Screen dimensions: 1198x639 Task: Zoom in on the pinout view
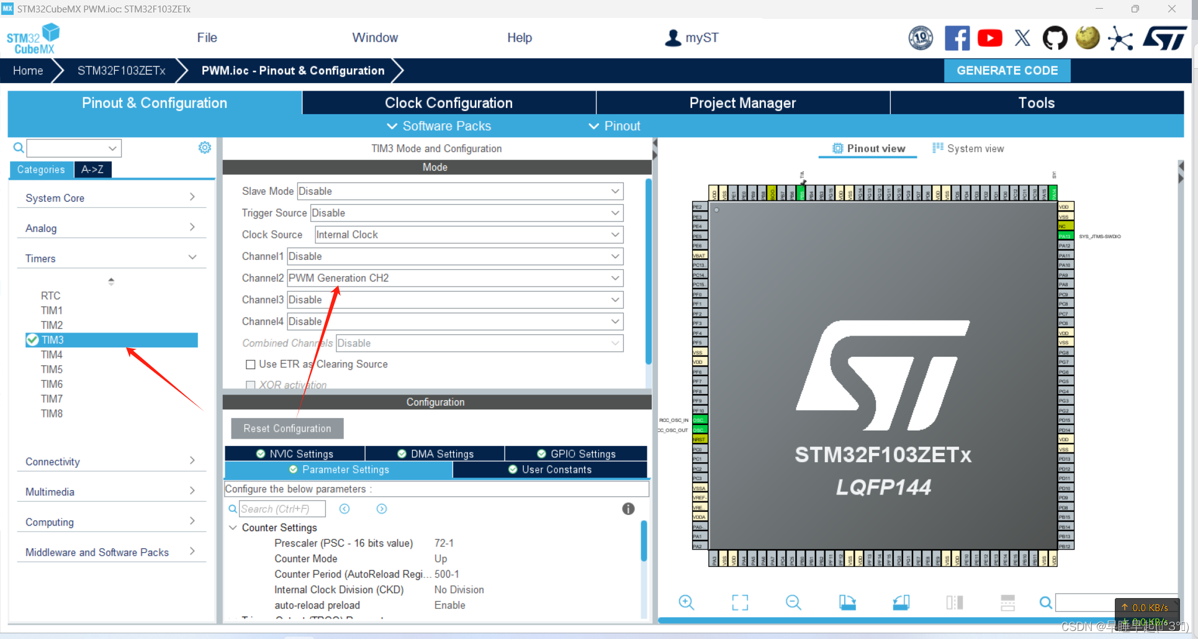tap(687, 602)
